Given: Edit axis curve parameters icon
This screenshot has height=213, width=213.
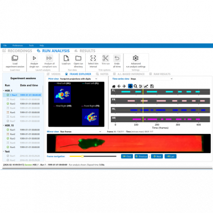Looking at the screenshot, I should pyautogui.click(x=146, y=86).
